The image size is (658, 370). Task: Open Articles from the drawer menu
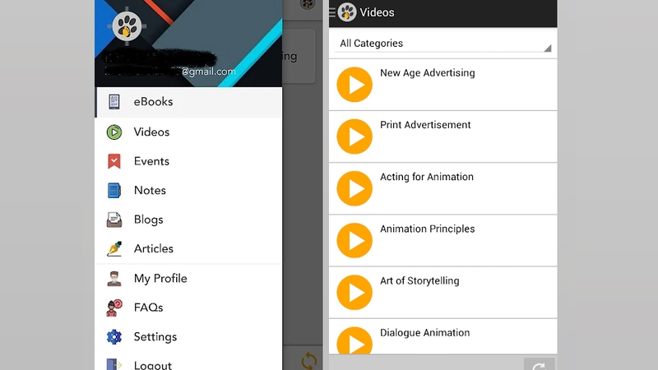pos(189,249)
